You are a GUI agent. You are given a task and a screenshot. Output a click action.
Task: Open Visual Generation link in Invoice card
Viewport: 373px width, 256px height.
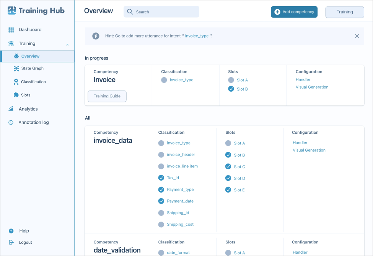(312, 87)
